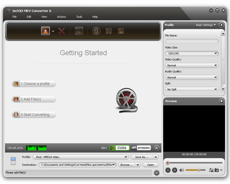Open the Video Size 320x240 dropdown
Viewport: 230px width, 184px height.
click(x=192, y=53)
